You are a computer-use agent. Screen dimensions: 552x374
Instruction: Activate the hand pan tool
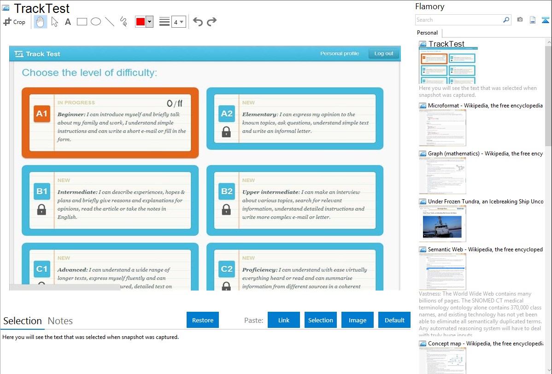[40, 22]
